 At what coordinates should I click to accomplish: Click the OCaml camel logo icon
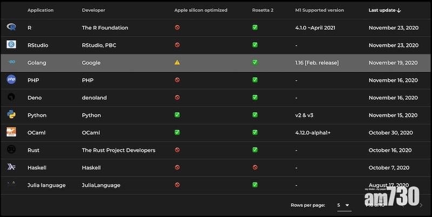point(11,132)
